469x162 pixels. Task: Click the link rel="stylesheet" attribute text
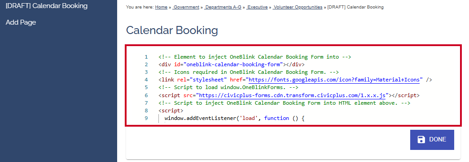pos(202,80)
